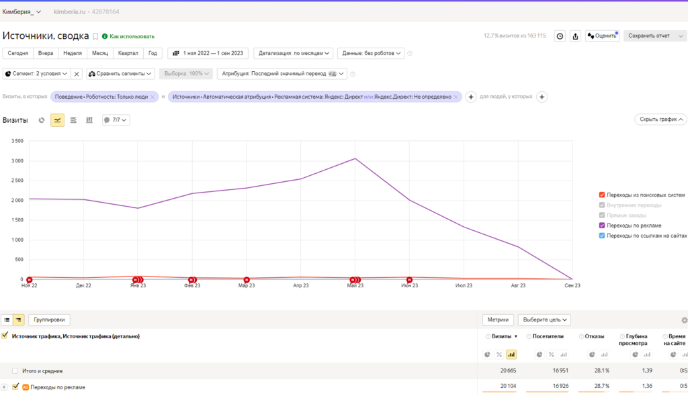Image resolution: width=688 pixels, height=394 pixels.
Task: Check the Итого и средние row checkbox
Action: (15, 371)
